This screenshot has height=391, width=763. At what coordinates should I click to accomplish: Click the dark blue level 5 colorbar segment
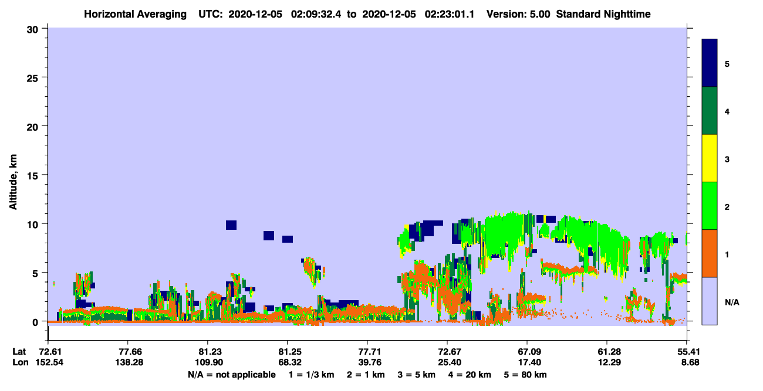click(710, 63)
